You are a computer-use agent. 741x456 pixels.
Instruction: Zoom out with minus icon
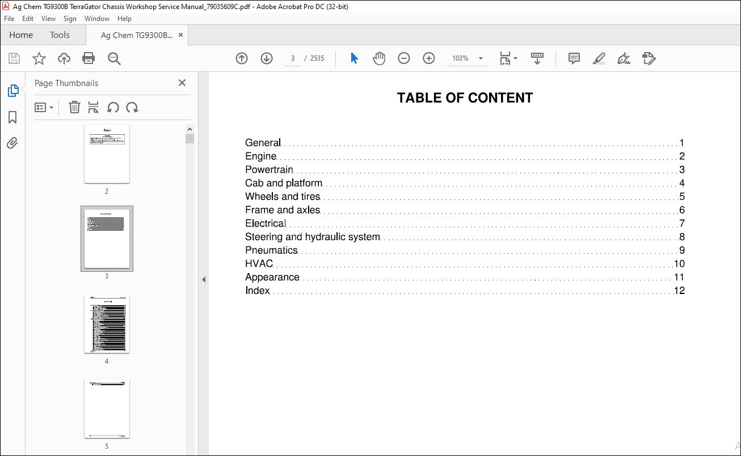[x=404, y=58]
